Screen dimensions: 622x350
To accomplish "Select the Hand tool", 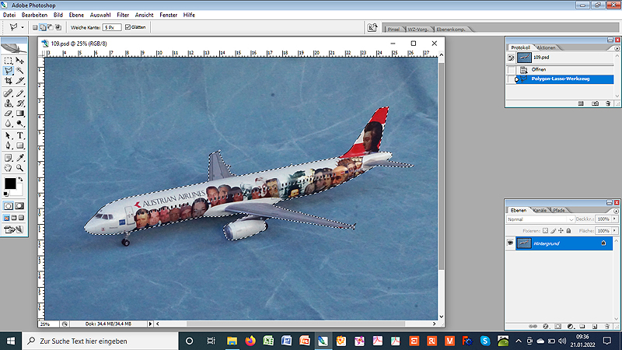I will pos(9,168).
